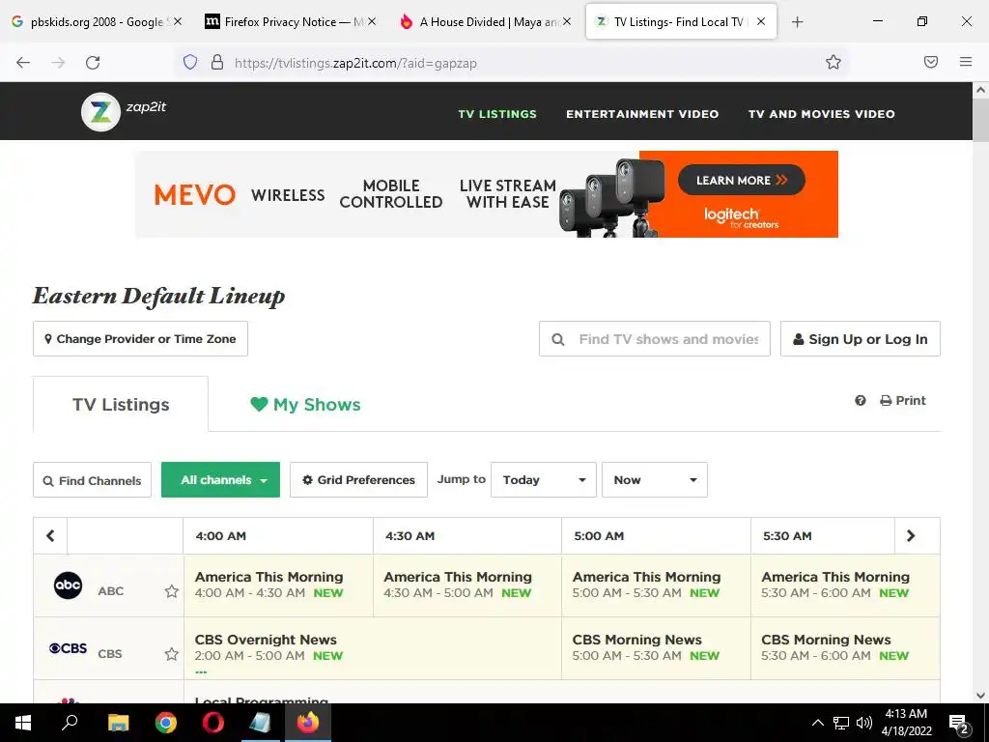Open Windows search from taskbar
Screen dimensions: 989x742
coord(70,723)
